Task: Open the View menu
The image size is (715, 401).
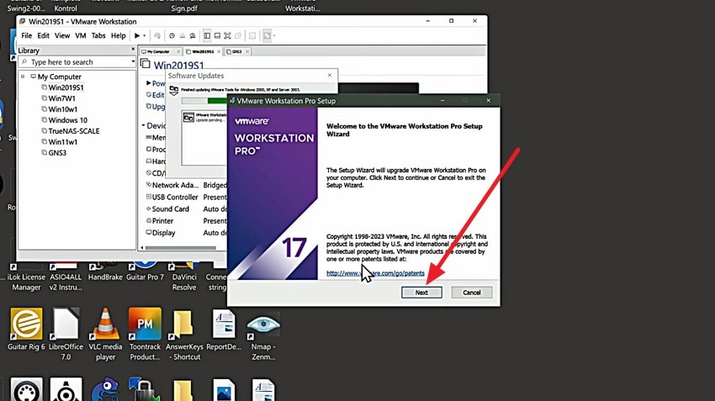Action: click(62, 35)
